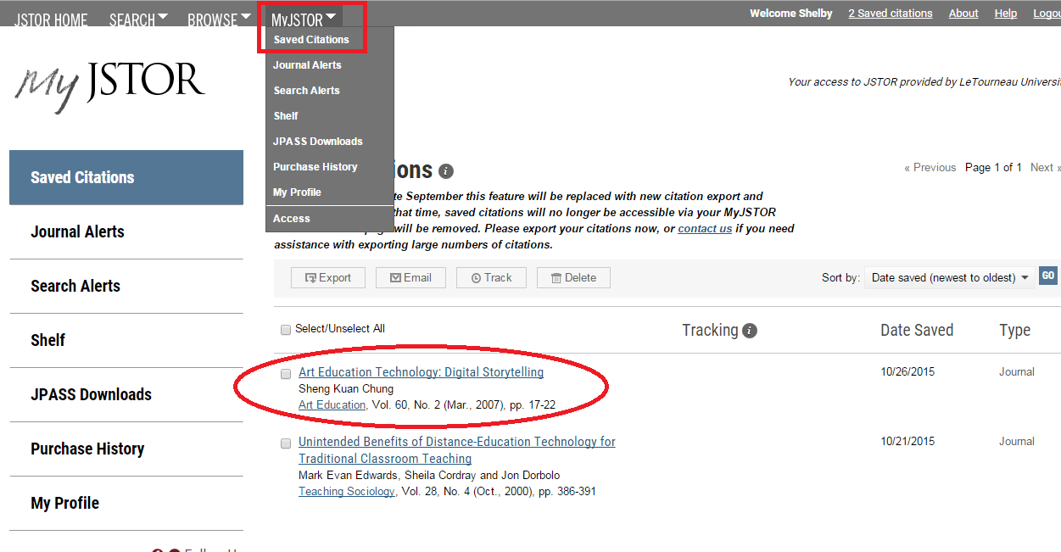Screen dimensions: 1061x552
Task: Check the Art Education Technology citation checkbox
Action: pos(286,373)
